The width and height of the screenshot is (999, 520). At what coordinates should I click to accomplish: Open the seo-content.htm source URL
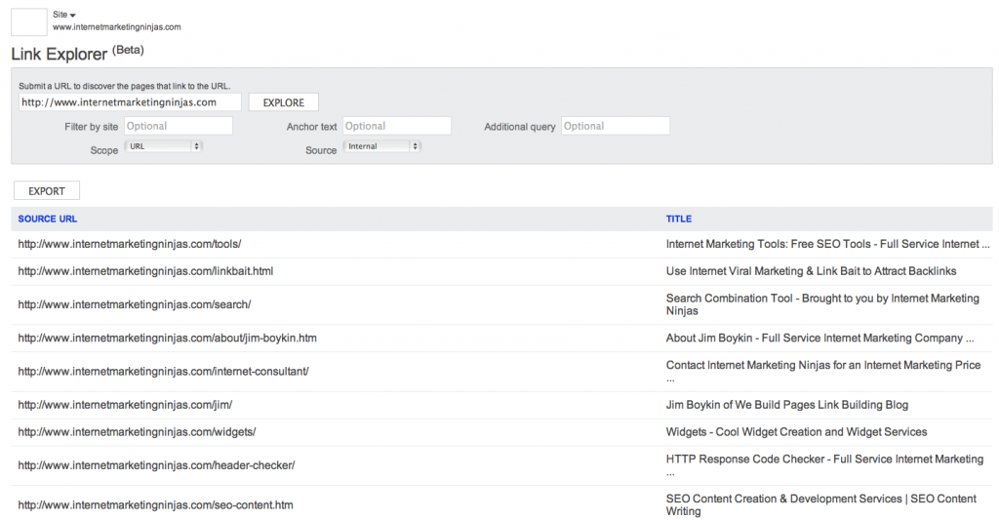point(155,505)
